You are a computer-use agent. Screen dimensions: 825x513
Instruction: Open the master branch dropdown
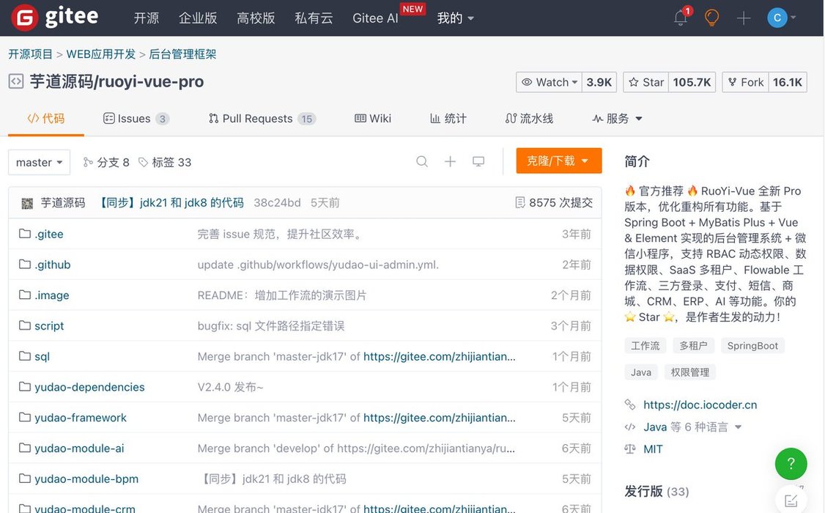coord(40,162)
